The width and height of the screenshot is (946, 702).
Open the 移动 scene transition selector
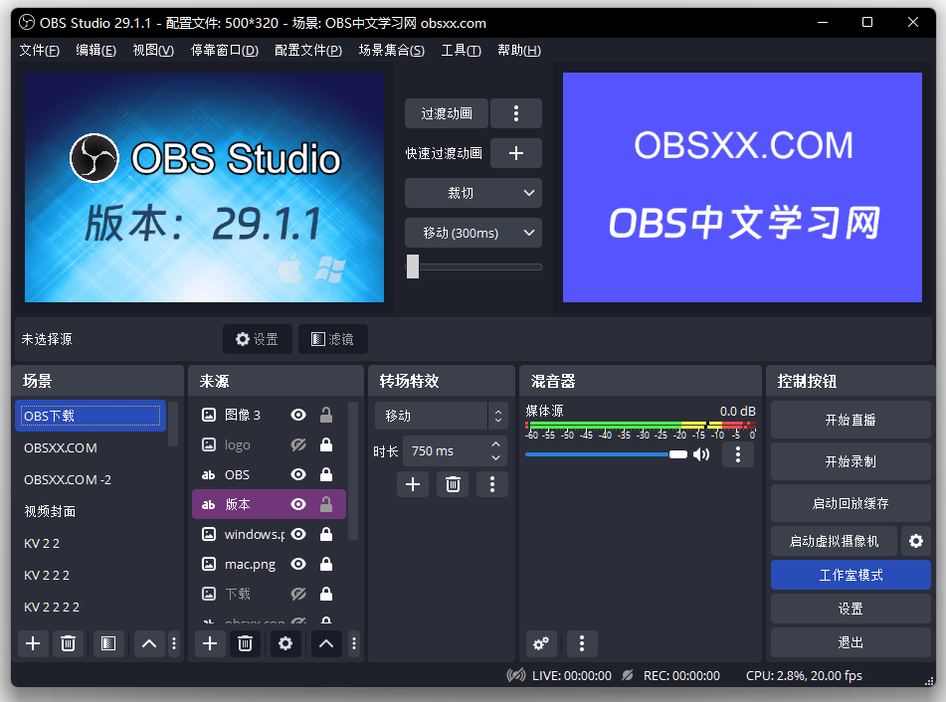[441, 416]
